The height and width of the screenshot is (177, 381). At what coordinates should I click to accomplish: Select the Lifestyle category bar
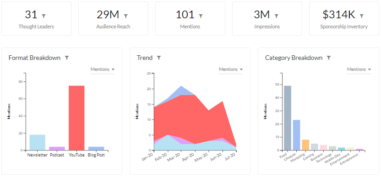click(x=296, y=135)
